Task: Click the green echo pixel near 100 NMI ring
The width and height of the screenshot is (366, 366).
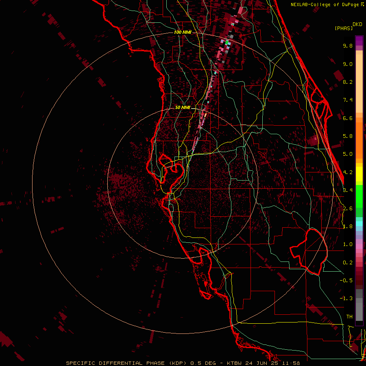Action: click(x=227, y=42)
